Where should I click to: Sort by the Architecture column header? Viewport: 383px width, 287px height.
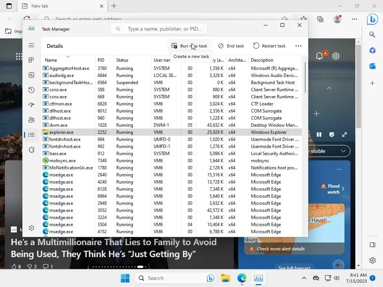pyautogui.click(x=237, y=60)
